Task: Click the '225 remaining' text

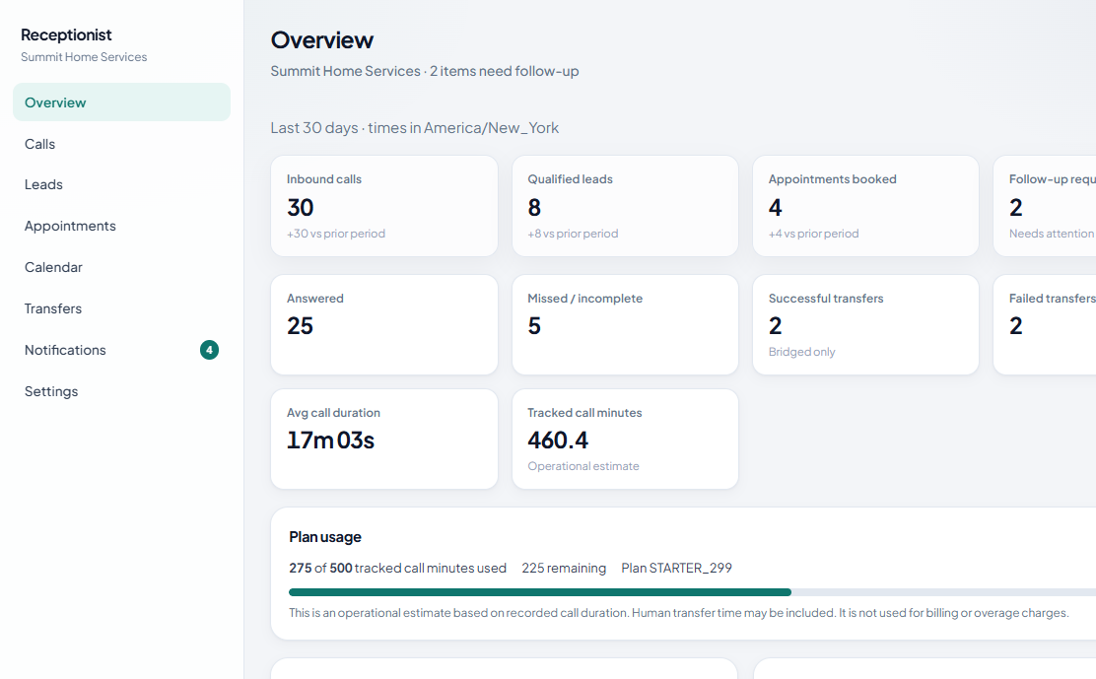Action: pyautogui.click(x=564, y=568)
